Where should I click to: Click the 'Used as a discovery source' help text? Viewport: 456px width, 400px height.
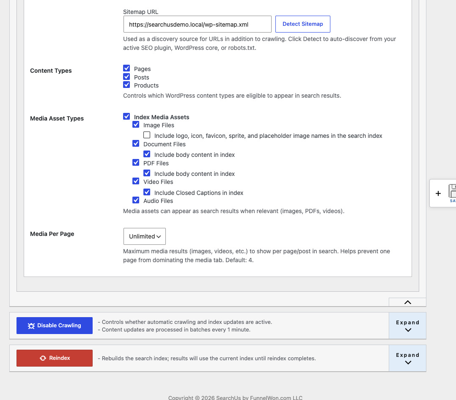(x=259, y=43)
